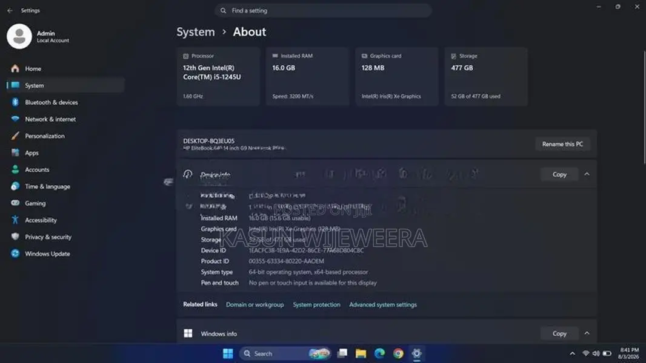Collapse the device info section chevron
Screen dimensions: 646x363
(x=587, y=174)
